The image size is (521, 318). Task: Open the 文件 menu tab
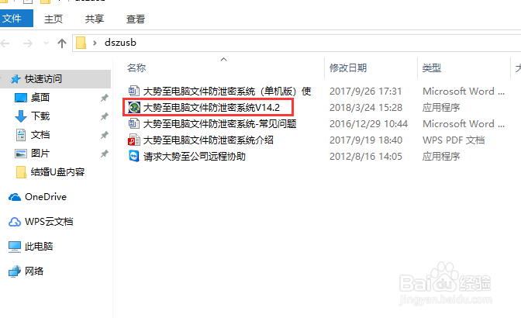(x=16, y=19)
